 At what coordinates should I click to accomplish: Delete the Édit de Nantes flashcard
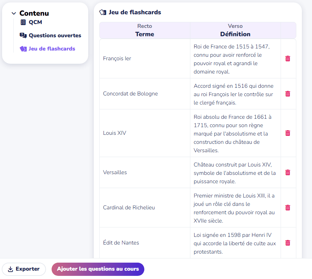[x=288, y=243]
